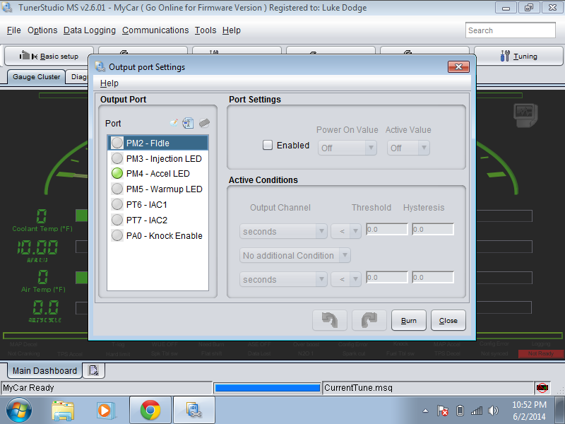Open the Basic setup toolbar button

tap(49, 56)
